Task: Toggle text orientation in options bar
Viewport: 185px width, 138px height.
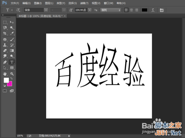Action: click(x=18, y=10)
